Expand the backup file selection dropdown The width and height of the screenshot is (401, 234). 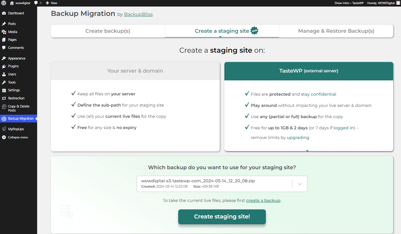tap(299, 184)
